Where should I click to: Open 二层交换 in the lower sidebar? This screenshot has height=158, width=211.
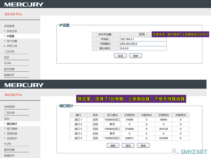click(x=9, y=113)
